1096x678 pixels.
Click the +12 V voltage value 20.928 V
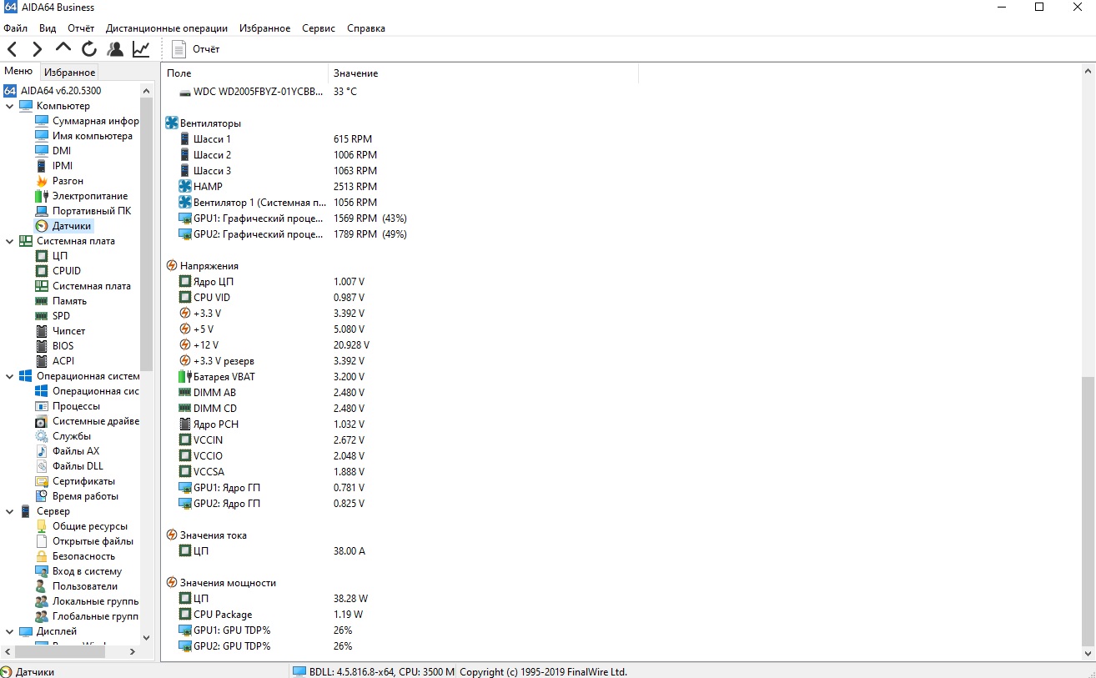[351, 345]
